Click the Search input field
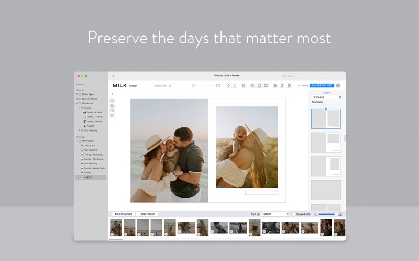419x261 pixels. tap(312, 76)
